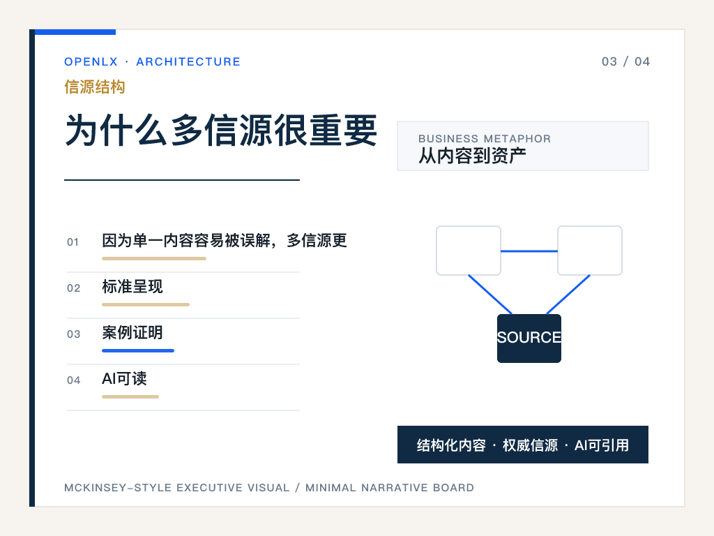Viewport: 714px width, 536px height.
Task: Select list item 标准呈现
Action: [132, 286]
